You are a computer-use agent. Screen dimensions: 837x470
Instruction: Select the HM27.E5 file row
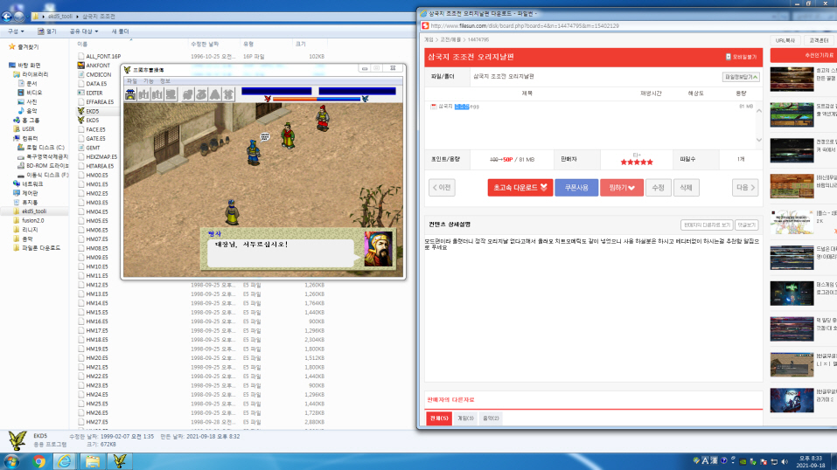click(x=201, y=422)
